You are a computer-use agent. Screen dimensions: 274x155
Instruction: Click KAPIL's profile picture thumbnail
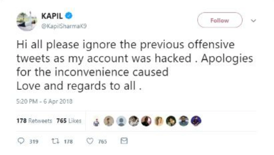(26, 21)
